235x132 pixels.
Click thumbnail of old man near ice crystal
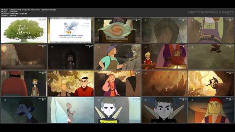(71, 110)
